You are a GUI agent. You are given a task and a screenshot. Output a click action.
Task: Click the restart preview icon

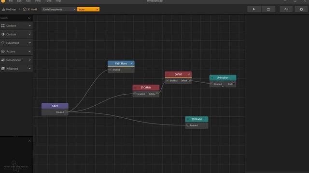268,9
